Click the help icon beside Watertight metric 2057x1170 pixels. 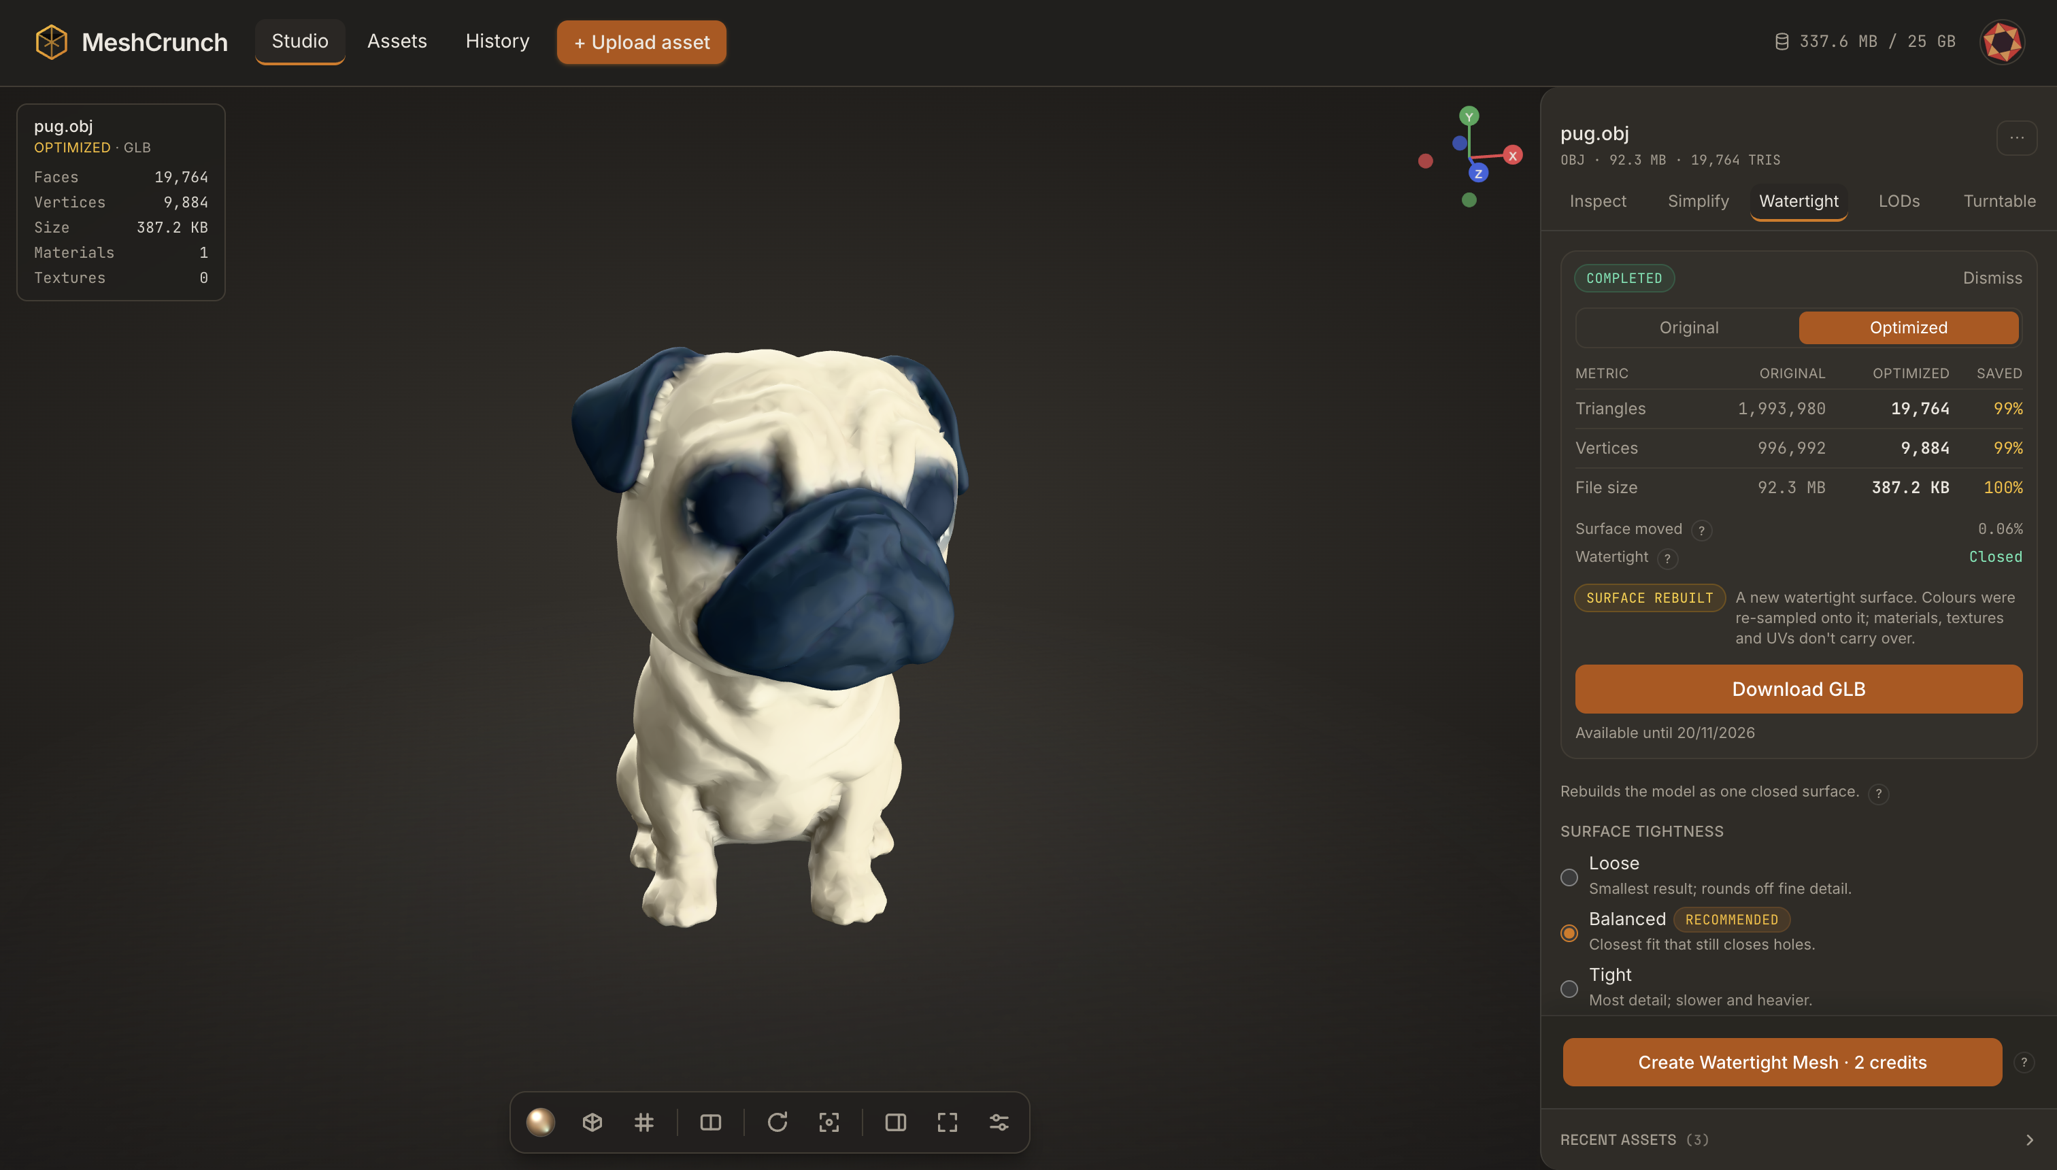[1667, 558]
